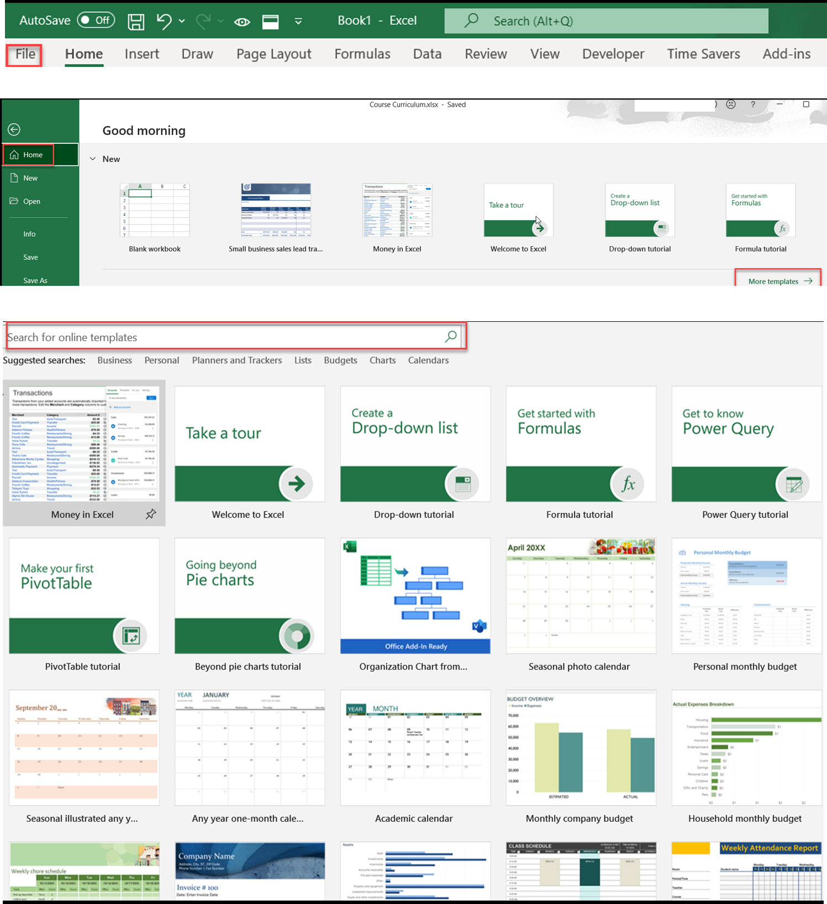Select the Formulas ribbon tab
The image size is (827, 904).
pyautogui.click(x=362, y=54)
